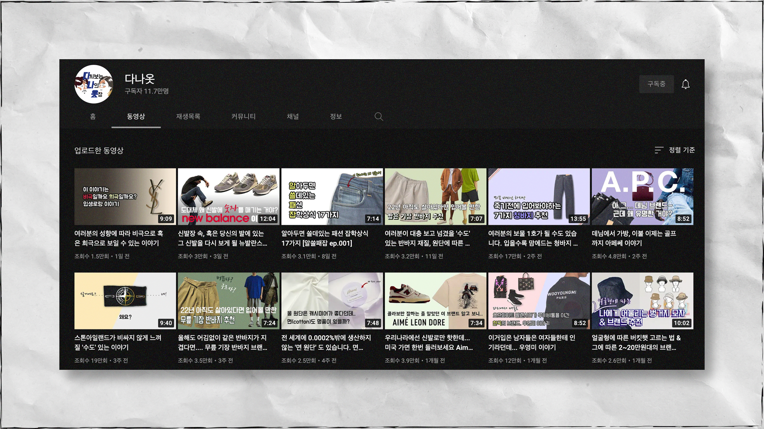Click the 12:04 duration badge
764x429 pixels.
point(267,218)
